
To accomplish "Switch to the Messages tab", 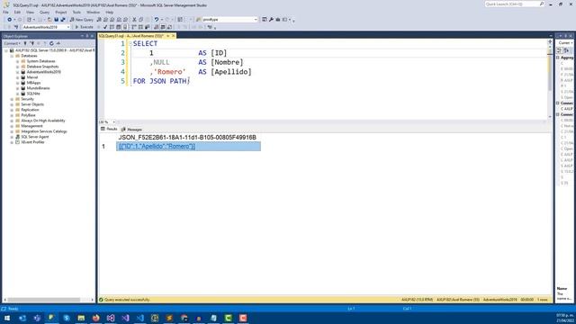I will (x=131, y=130).
